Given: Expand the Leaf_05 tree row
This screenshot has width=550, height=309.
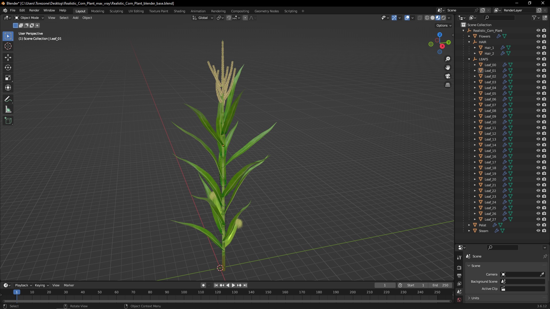Looking at the screenshot, I should 475,94.
